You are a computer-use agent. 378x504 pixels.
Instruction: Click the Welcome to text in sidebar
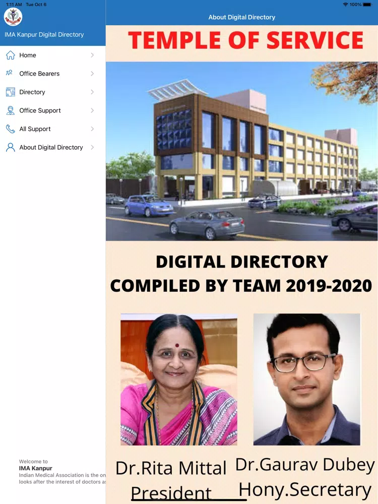[33, 462]
